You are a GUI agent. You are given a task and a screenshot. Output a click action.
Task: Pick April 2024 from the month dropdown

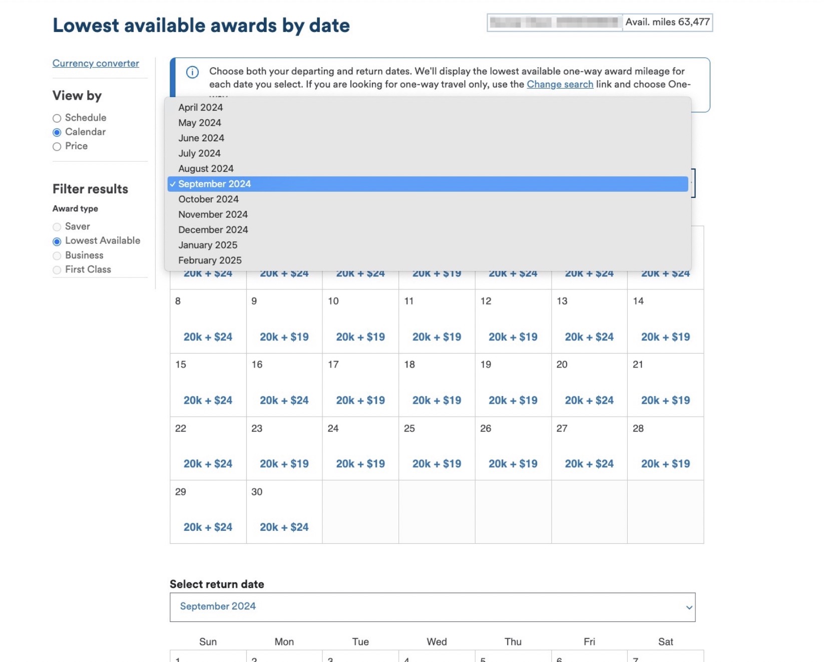click(x=201, y=107)
